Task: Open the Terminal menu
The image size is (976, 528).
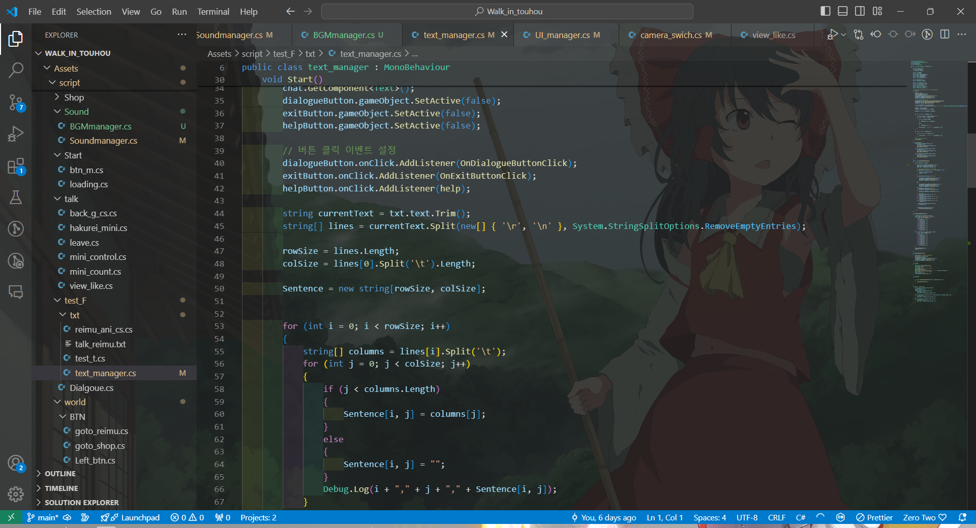Action: 213,11
